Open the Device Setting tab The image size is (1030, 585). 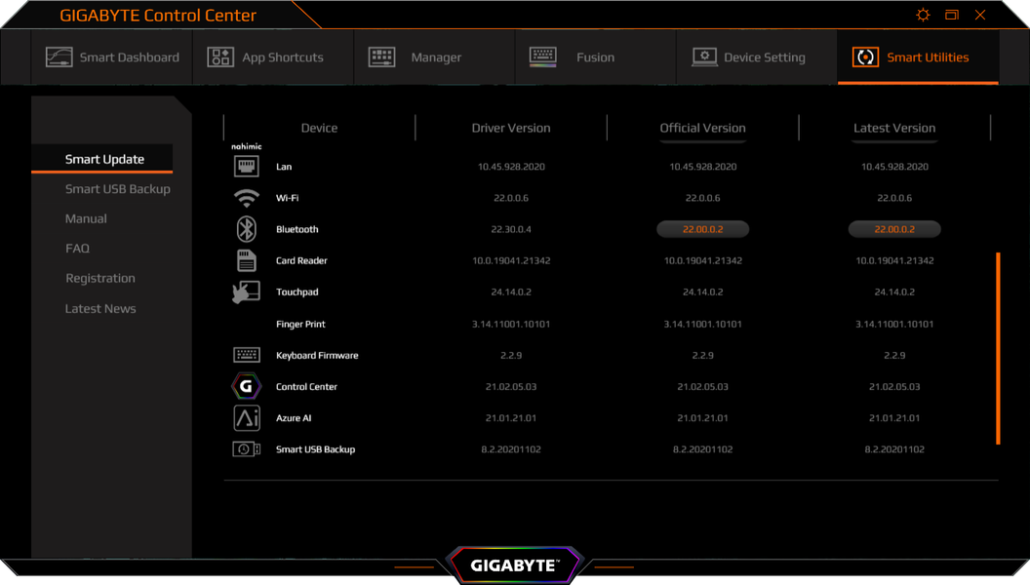click(x=757, y=58)
